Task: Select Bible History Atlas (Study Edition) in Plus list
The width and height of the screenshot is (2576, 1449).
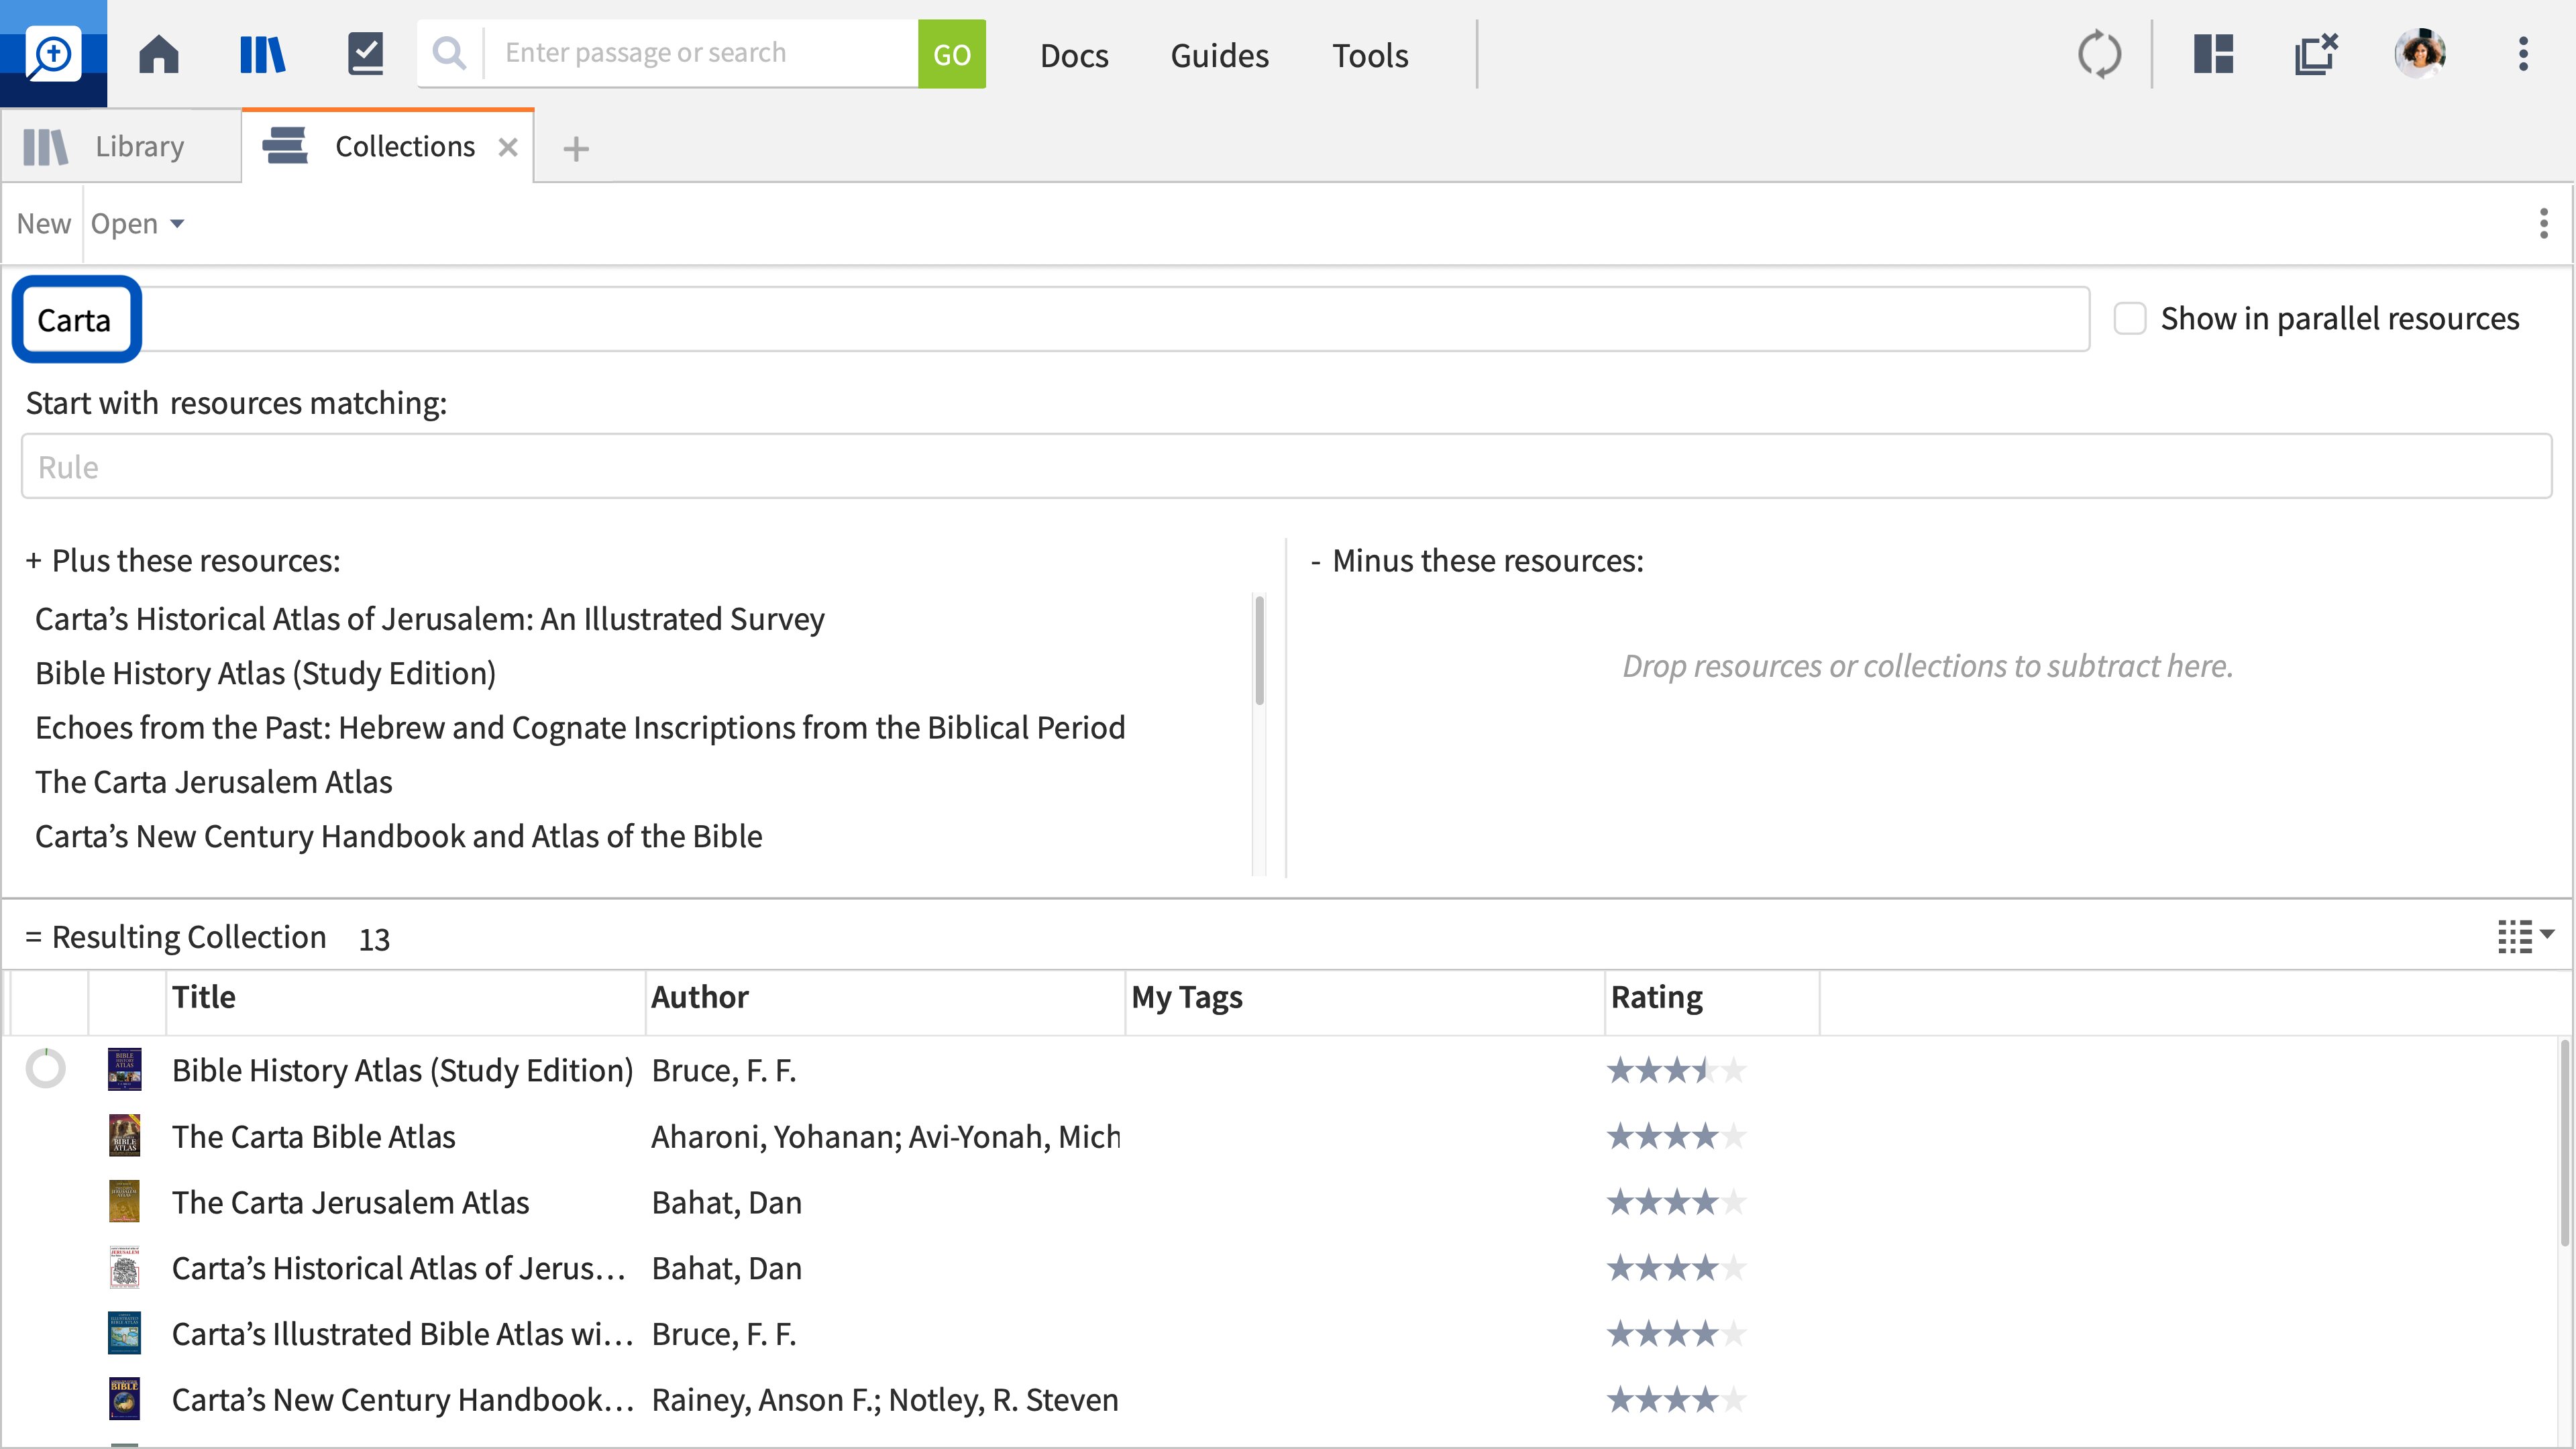Action: point(265,673)
